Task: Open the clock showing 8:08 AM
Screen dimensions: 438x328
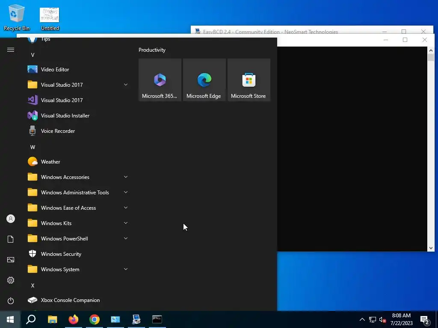Action: (401, 319)
